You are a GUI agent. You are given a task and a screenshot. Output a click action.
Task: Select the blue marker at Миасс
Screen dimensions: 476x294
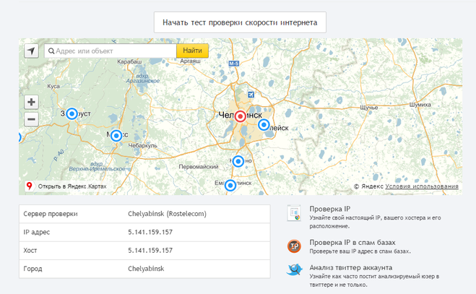point(116,136)
